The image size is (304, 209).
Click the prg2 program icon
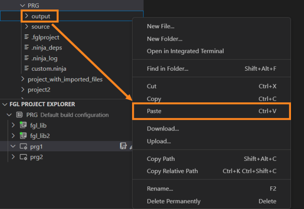(x=23, y=157)
